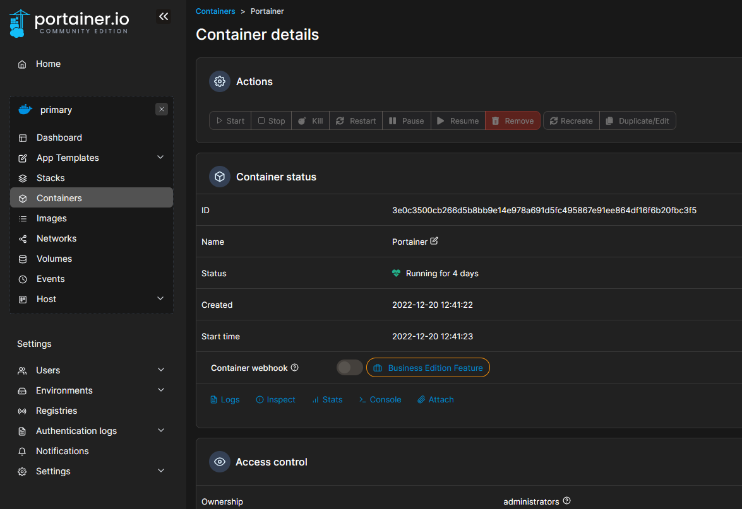742x509 pixels.
Task: Expand the App Templates submenu
Action: [x=160, y=158]
